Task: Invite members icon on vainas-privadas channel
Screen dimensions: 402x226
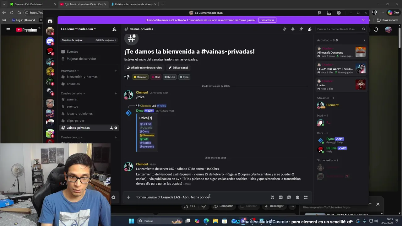Action: (x=111, y=128)
